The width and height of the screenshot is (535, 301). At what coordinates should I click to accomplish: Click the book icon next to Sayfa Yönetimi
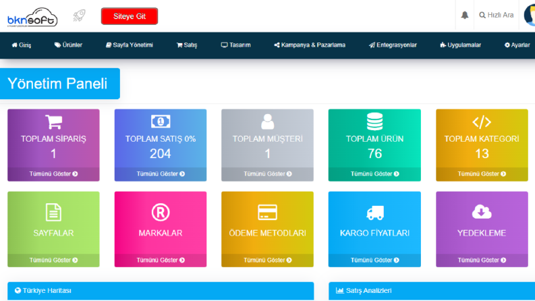click(x=109, y=45)
